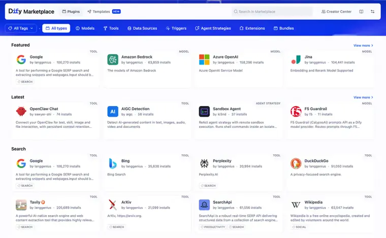The height and width of the screenshot is (238, 386).
Task: Expand the All Tags dropdown
Action: click(21, 28)
